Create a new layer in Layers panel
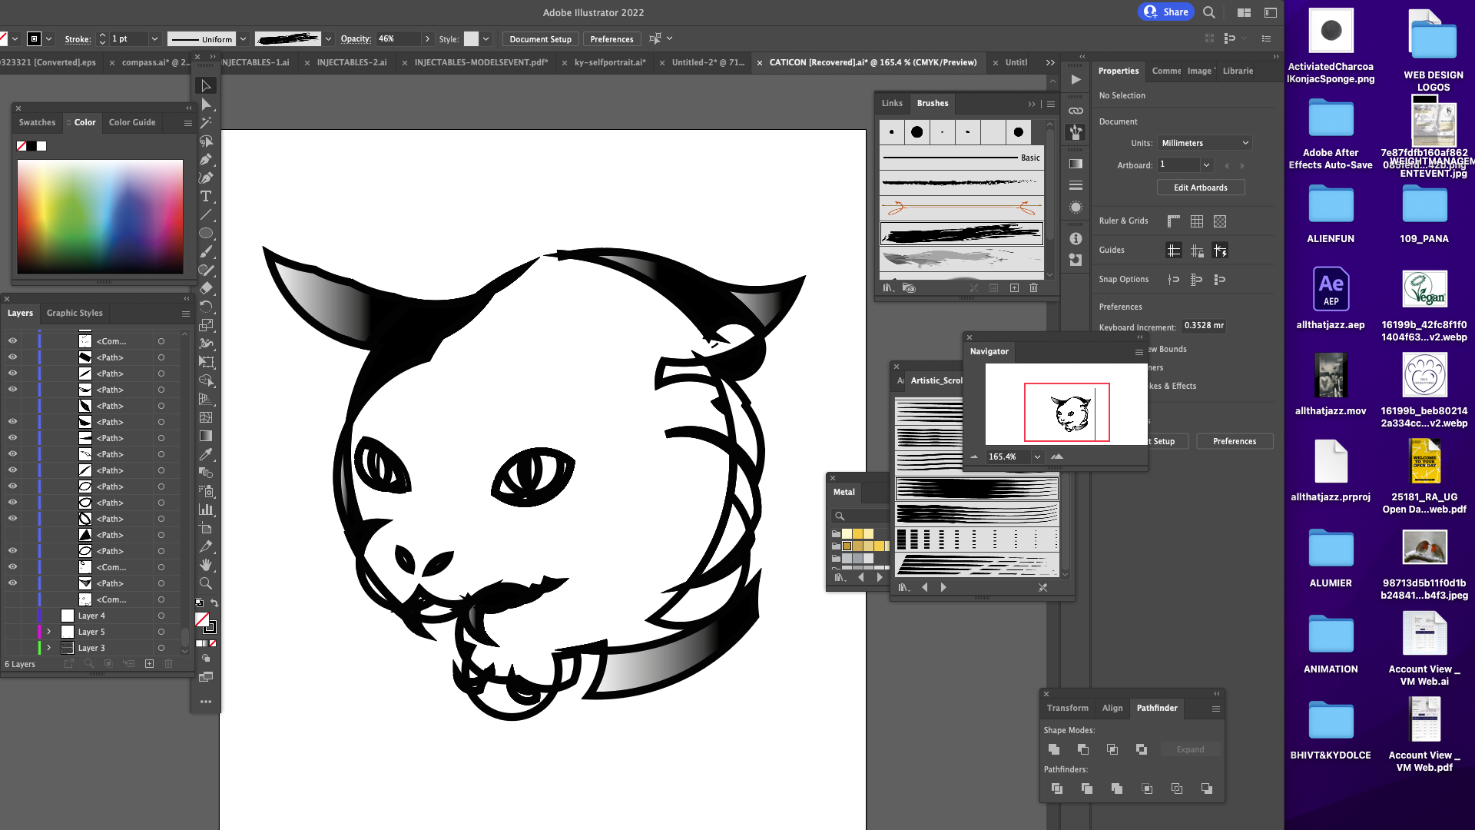This screenshot has height=830, width=1475. click(149, 664)
